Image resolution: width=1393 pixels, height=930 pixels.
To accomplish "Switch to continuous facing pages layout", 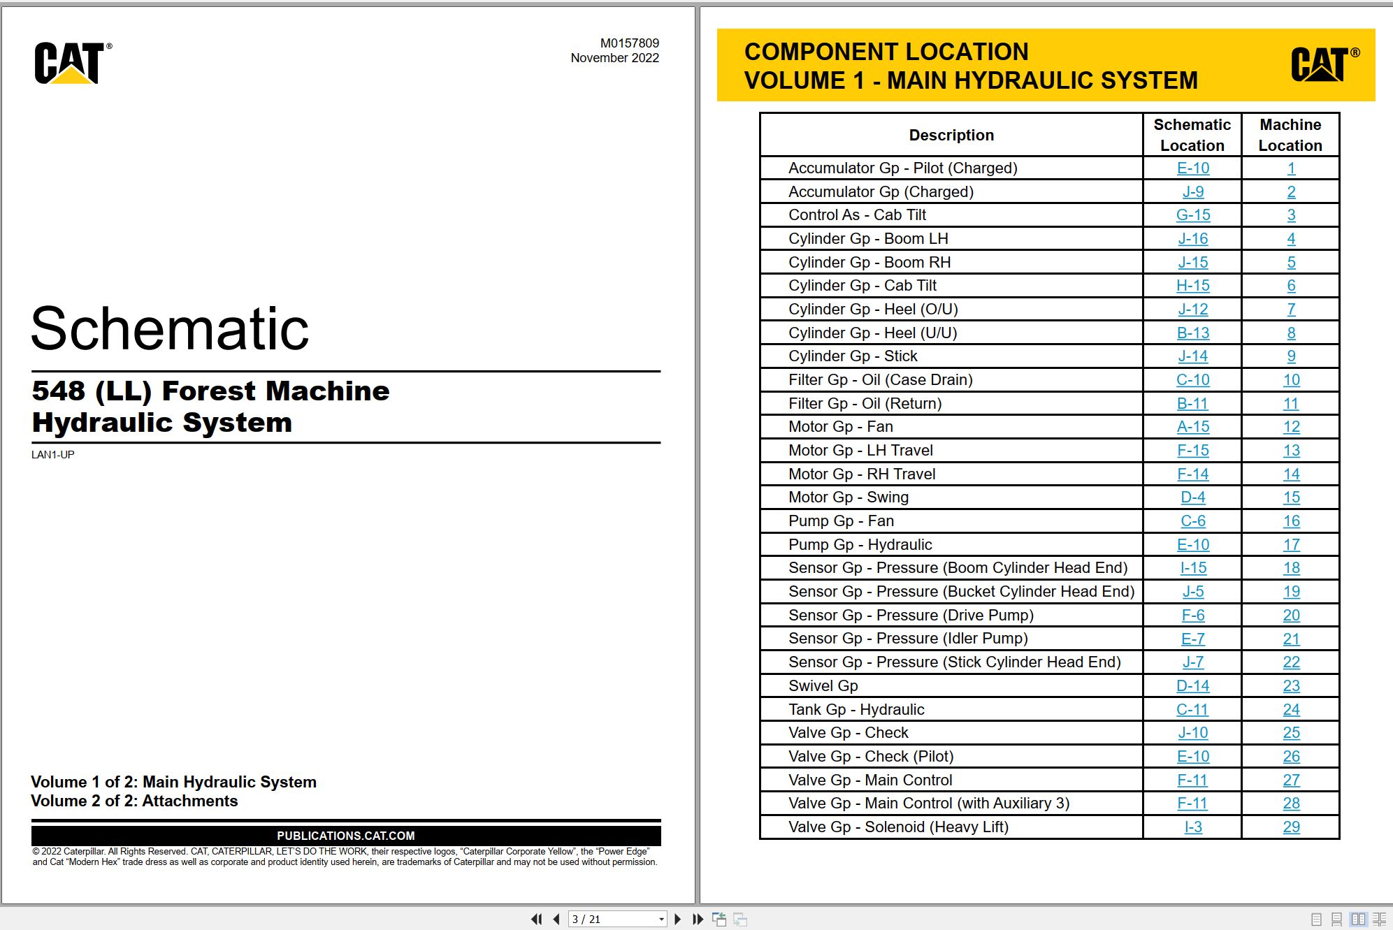I will (x=1379, y=920).
